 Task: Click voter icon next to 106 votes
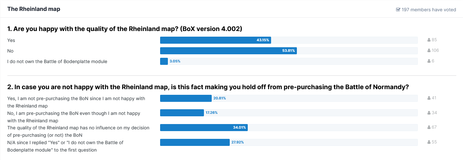[x=429, y=50]
